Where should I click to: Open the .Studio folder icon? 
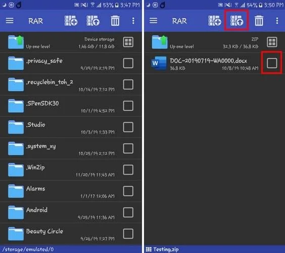click(16, 127)
